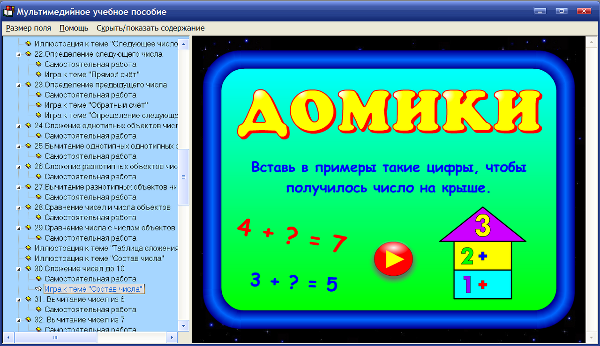The width and height of the screenshot is (600, 346).
Task: Collapse the "29.Сравнение числа с числом объектов" branch
Action: tap(19, 228)
